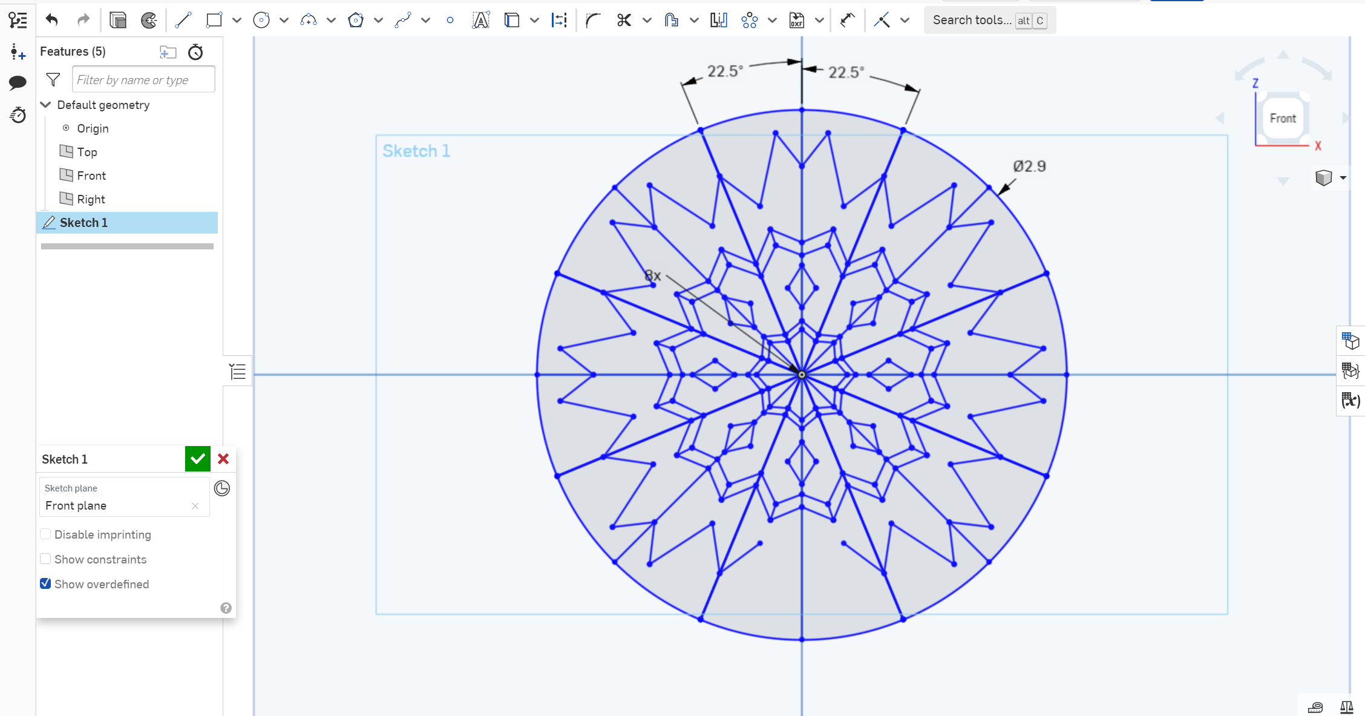Enable Disable imprinting checkbox
Image resolution: width=1365 pixels, height=716 pixels.
click(45, 534)
